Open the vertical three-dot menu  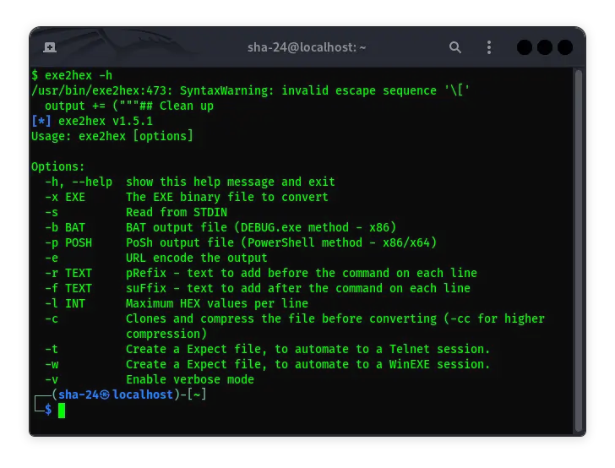point(487,47)
